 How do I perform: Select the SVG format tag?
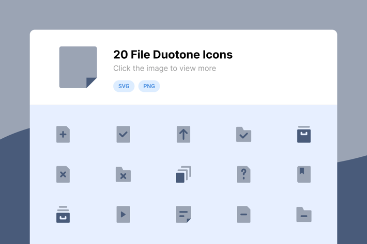[x=124, y=86]
